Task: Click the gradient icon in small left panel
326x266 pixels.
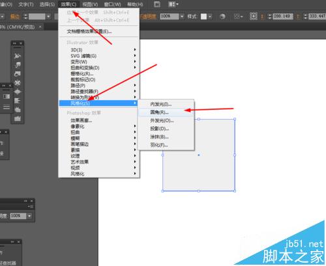Action: (x=7, y=96)
